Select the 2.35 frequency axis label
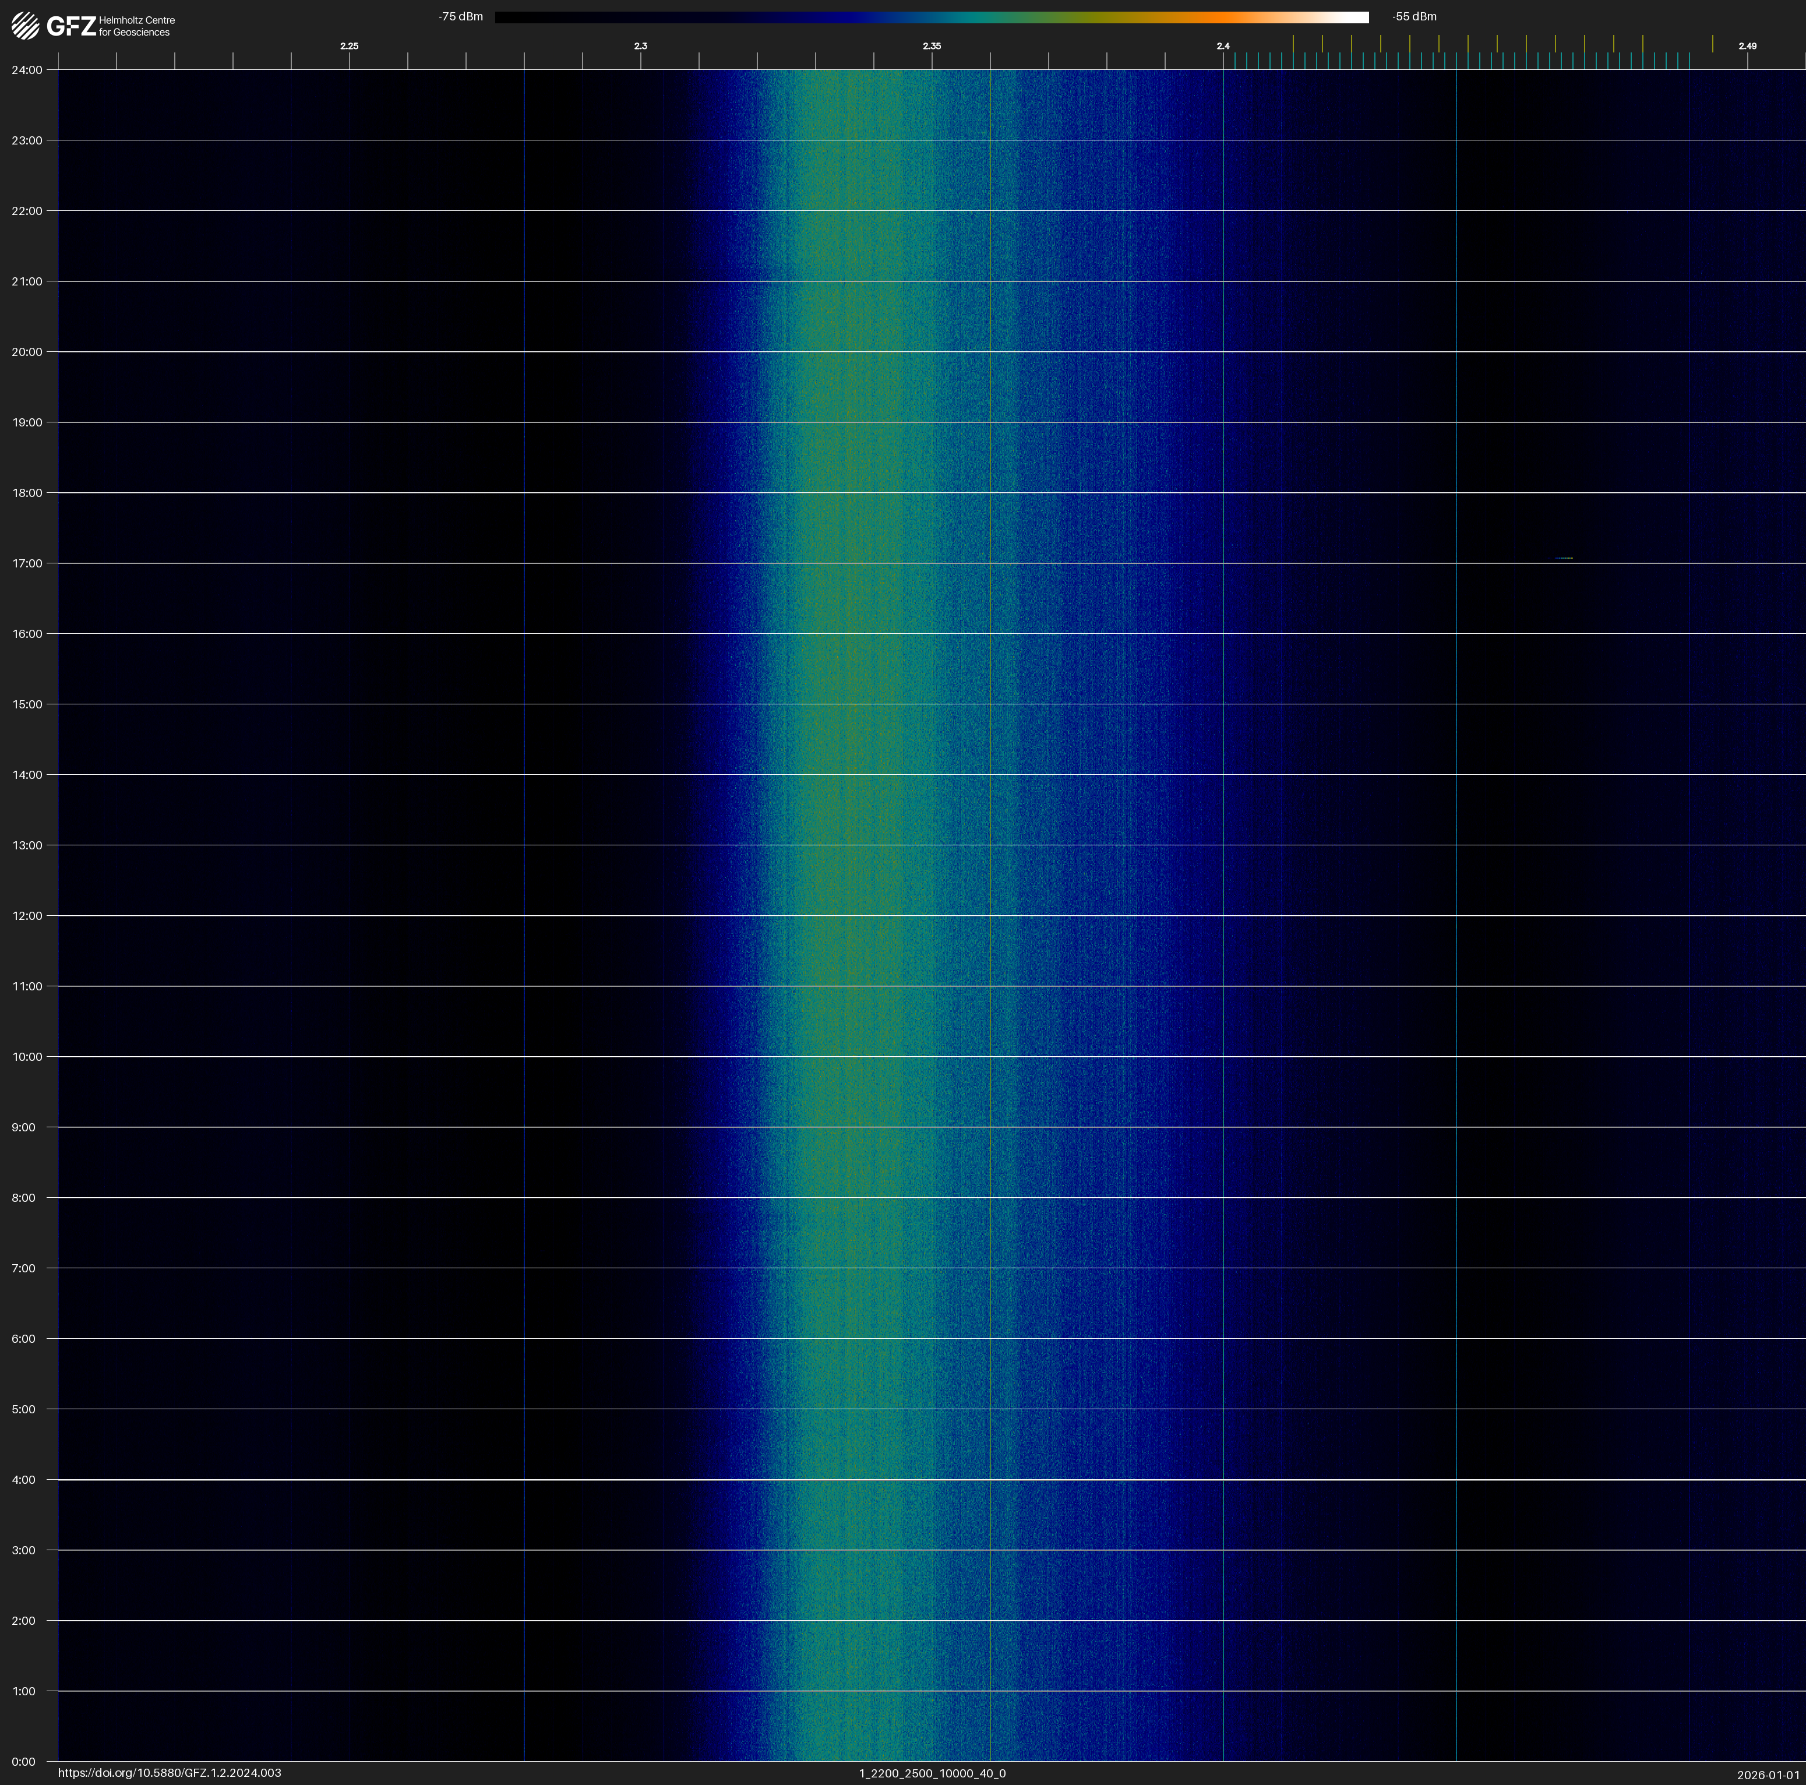This screenshot has height=1785, width=1806. pos(931,46)
